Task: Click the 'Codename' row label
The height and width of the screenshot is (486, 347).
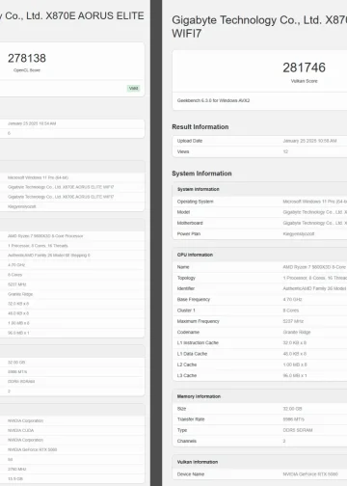Action: 188,332
